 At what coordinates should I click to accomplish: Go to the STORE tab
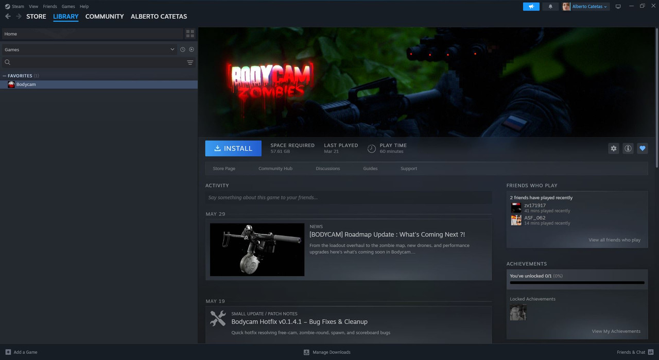(36, 16)
